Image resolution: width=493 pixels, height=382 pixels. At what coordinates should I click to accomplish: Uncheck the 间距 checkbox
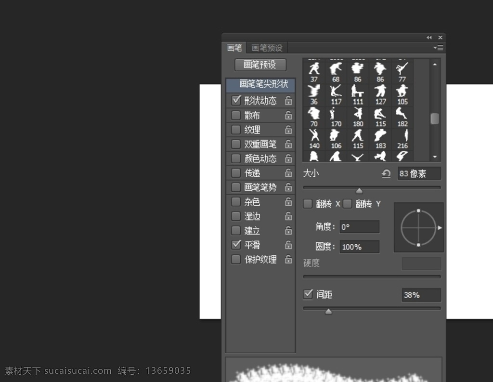click(x=308, y=294)
